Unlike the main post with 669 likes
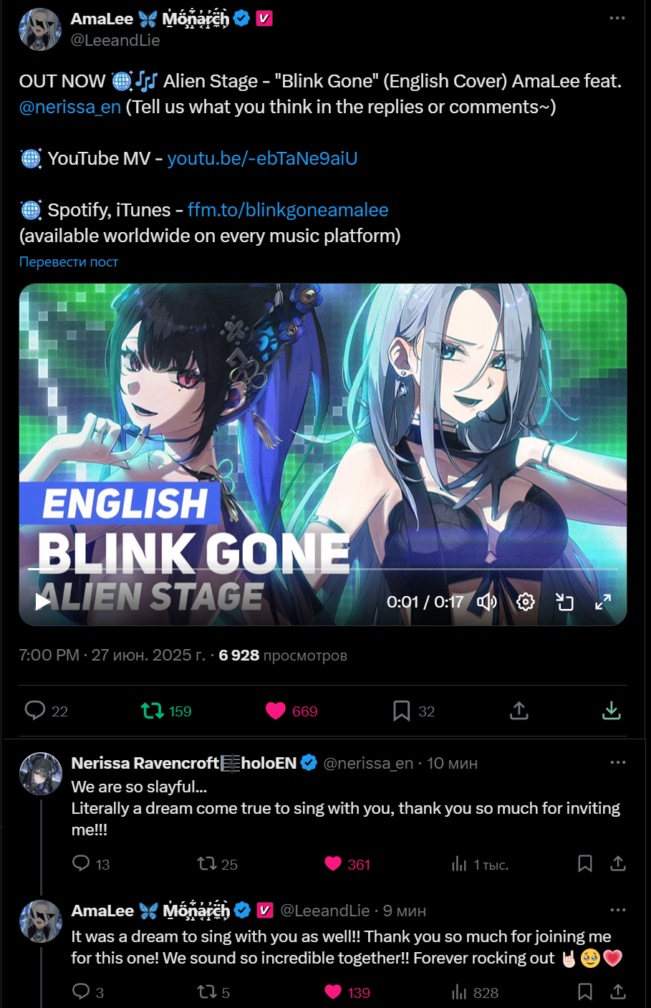Viewport: 651px width, 1008px height. point(291,711)
